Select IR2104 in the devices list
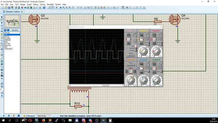 click(7, 37)
